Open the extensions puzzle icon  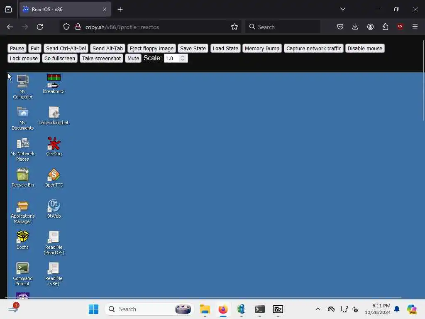(385, 27)
